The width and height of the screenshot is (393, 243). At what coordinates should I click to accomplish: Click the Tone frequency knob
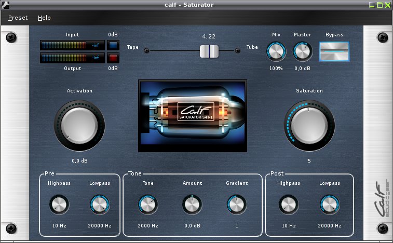148,205
